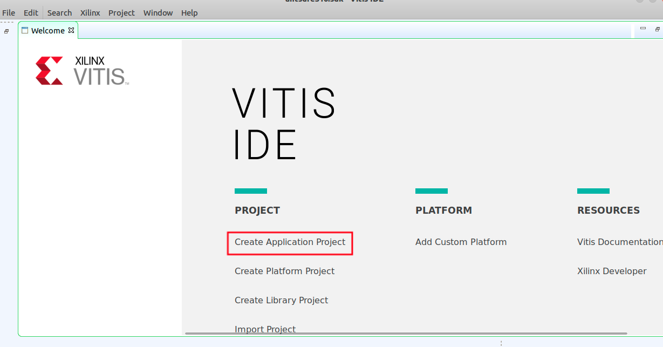Image resolution: width=663 pixels, height=347 pixels.
Task: Select the Welcome tab
Action: pyautogui.click(x=47, y=31)
